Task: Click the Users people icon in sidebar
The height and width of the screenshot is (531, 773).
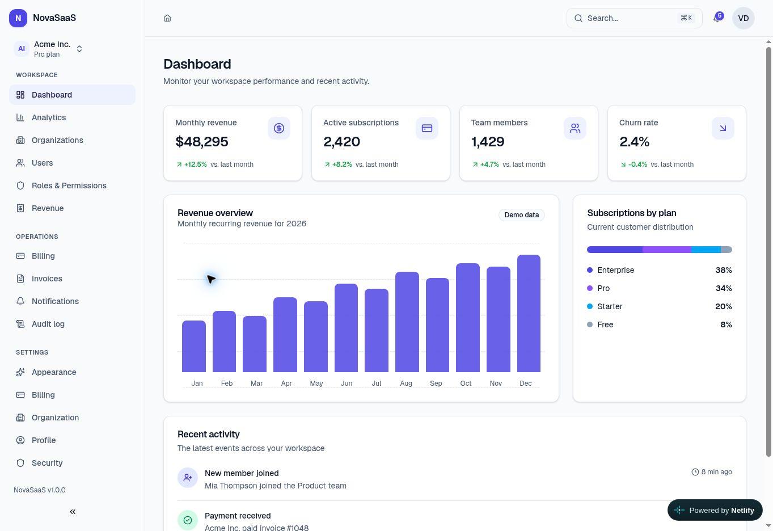Action: point(20,163)
